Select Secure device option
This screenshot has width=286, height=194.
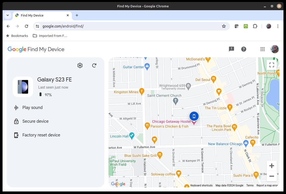click(35, 121)
